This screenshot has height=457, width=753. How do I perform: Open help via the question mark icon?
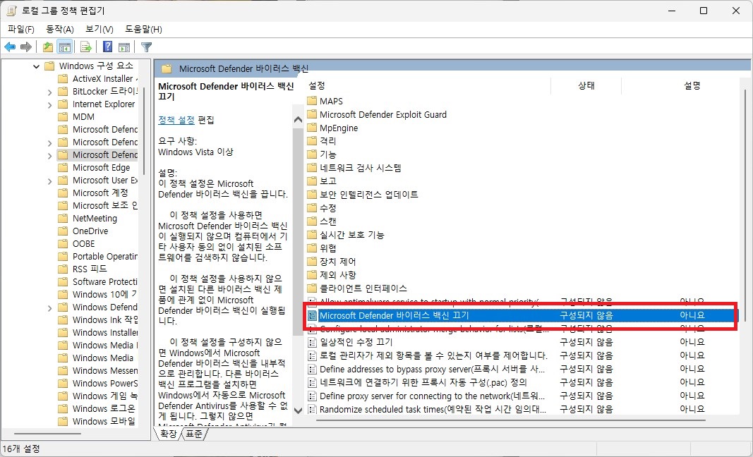pos(107,47)
